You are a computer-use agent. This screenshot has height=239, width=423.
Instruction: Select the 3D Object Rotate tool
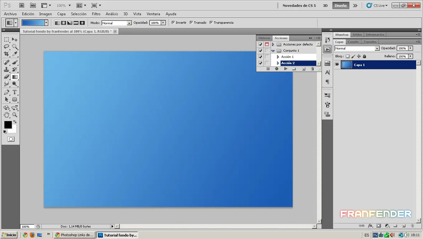[x=6, y=108]
